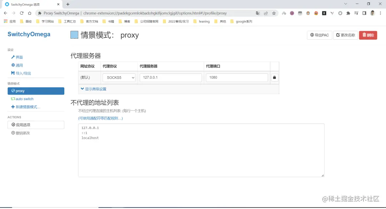Open the tab search dropdown arrow
The height and width of the screenshot is (209, 386).
click(345, 4)
